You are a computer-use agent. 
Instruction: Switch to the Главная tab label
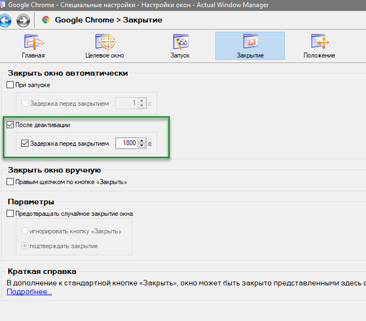[33, 55]
